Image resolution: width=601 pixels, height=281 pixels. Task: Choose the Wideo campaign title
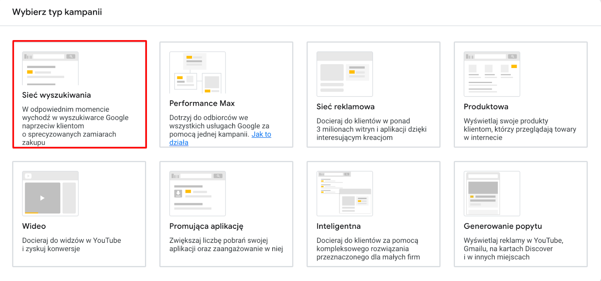pyautogui.click(x=34, y=226)
